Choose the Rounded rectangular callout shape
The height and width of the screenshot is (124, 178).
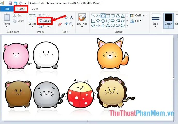(x=113, y=26)
